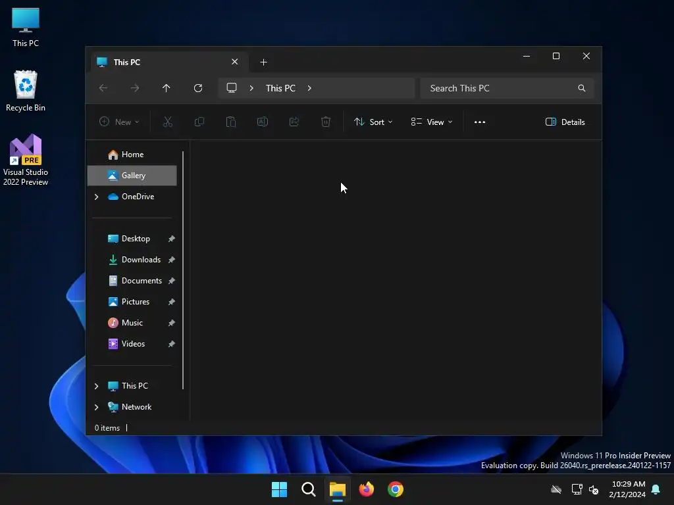Launch Firefox from the taskbar
The height and width of the screenshot is (505, 674).
pyautogui.click(x=366, y=489)
